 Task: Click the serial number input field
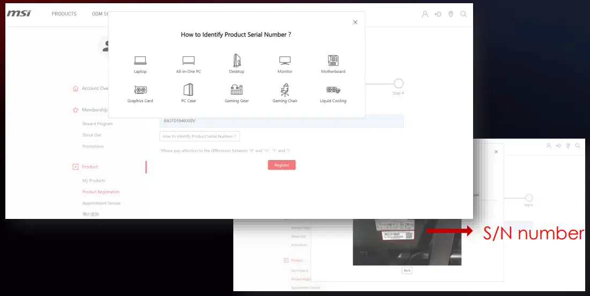[x=282, y=121]
